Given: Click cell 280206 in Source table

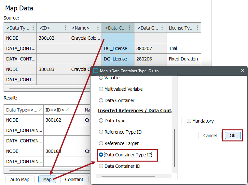Looking at the screenshot, I should point(150,59).
